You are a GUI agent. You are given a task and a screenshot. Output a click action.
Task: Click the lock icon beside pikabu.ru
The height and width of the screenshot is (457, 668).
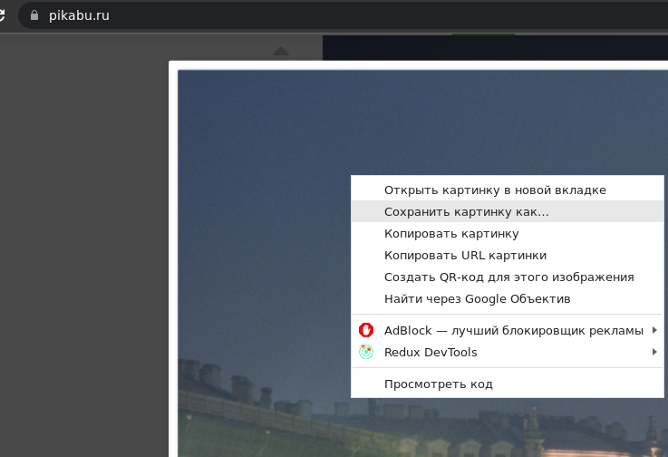click(36, 15)
